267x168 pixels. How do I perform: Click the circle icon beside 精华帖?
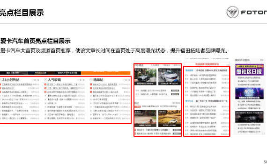91,80
